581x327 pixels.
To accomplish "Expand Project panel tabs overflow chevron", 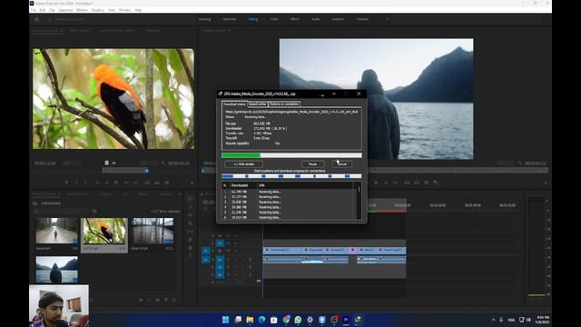I will (x=180, y=193).
